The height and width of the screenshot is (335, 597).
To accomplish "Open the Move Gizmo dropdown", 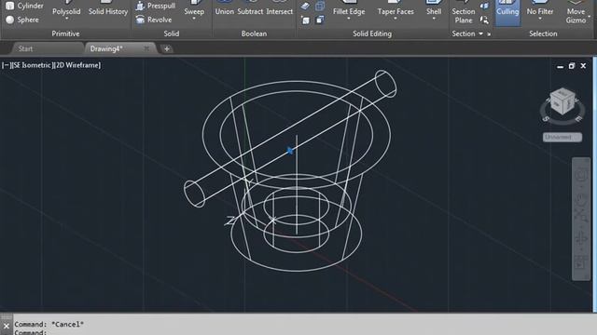I will pos(590,17).
